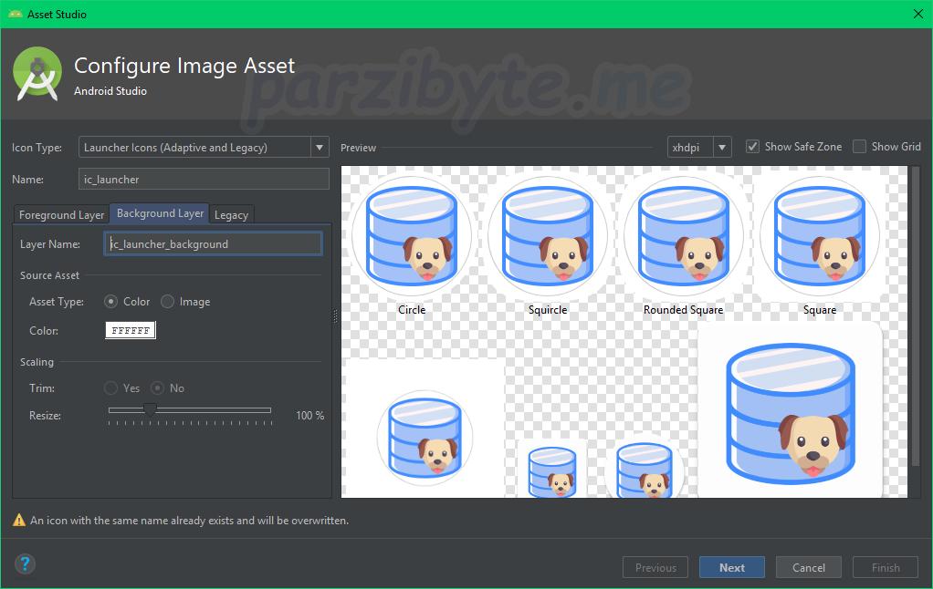This screenshot has height=589, width=933.
Task: Click the help question mark icon
Action: tap(25, 564)
